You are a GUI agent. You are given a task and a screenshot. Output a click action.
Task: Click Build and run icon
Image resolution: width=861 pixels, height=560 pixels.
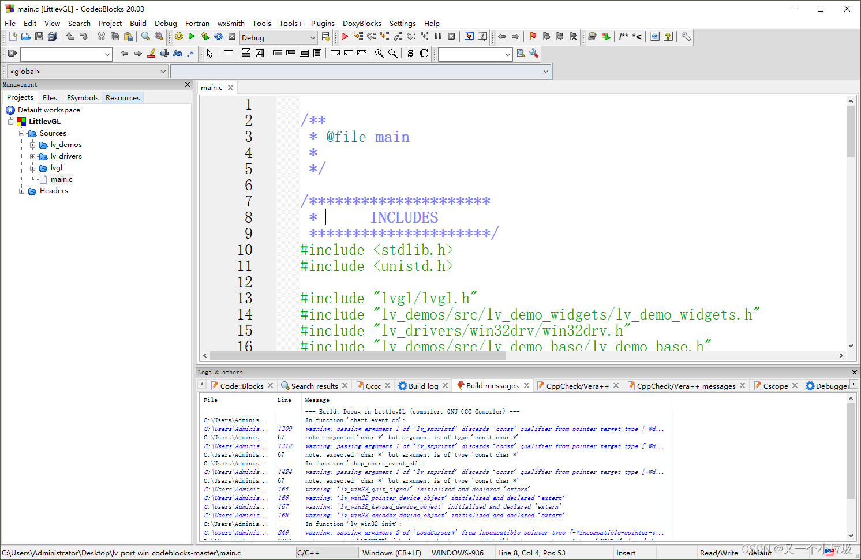(205, 37)
